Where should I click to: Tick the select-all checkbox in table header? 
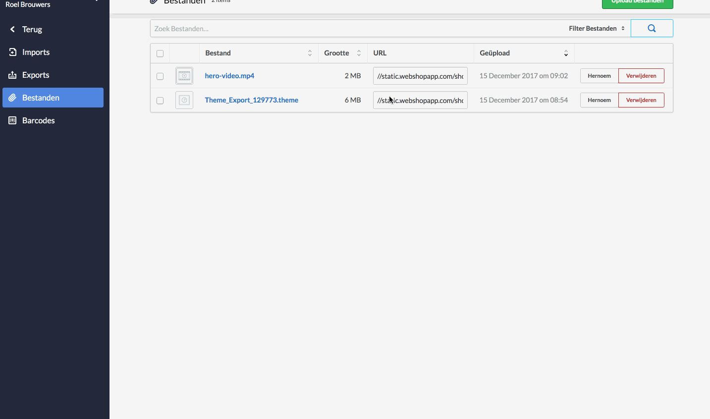160,53
